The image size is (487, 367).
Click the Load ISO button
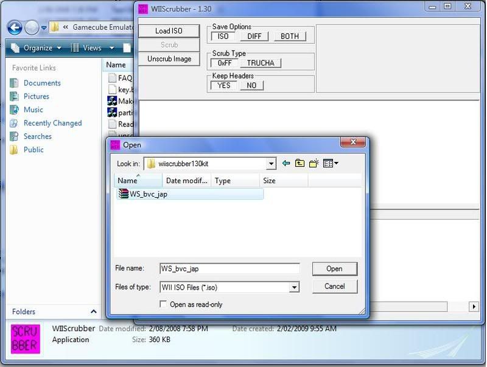click(x=169, y=31)
